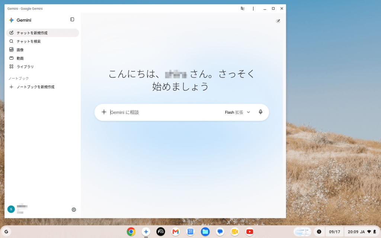Viewport: 381px width, 238px height.
Task: Open Gmail from the shelf
Action: click(x=176, y=232)
